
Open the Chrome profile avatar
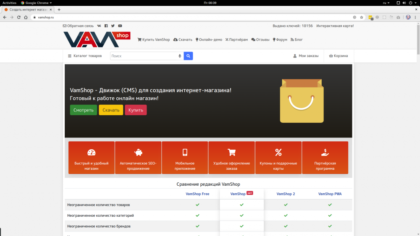click(408, 17)
